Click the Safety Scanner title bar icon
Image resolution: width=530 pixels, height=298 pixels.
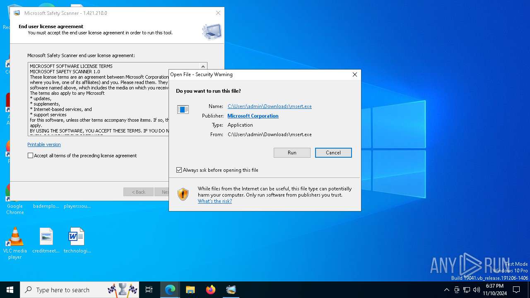click(17, 13)
